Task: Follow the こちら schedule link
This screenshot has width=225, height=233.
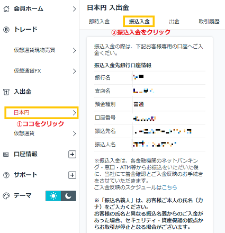Action: pyautogui.click(x=169, y=187)
